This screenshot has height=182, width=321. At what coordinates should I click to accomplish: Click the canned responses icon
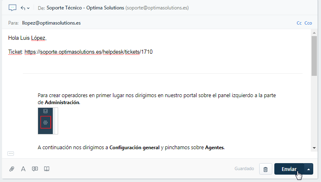(35, 168)
